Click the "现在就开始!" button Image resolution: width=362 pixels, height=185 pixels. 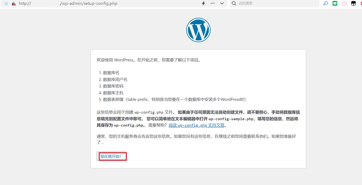click(112, 156)
